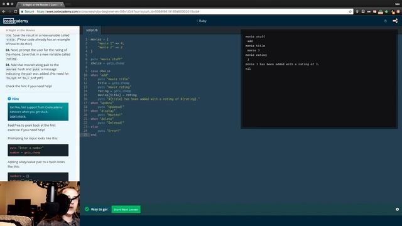Click 'nil' in the console output

pyautogui.click(x=248, y=68)
